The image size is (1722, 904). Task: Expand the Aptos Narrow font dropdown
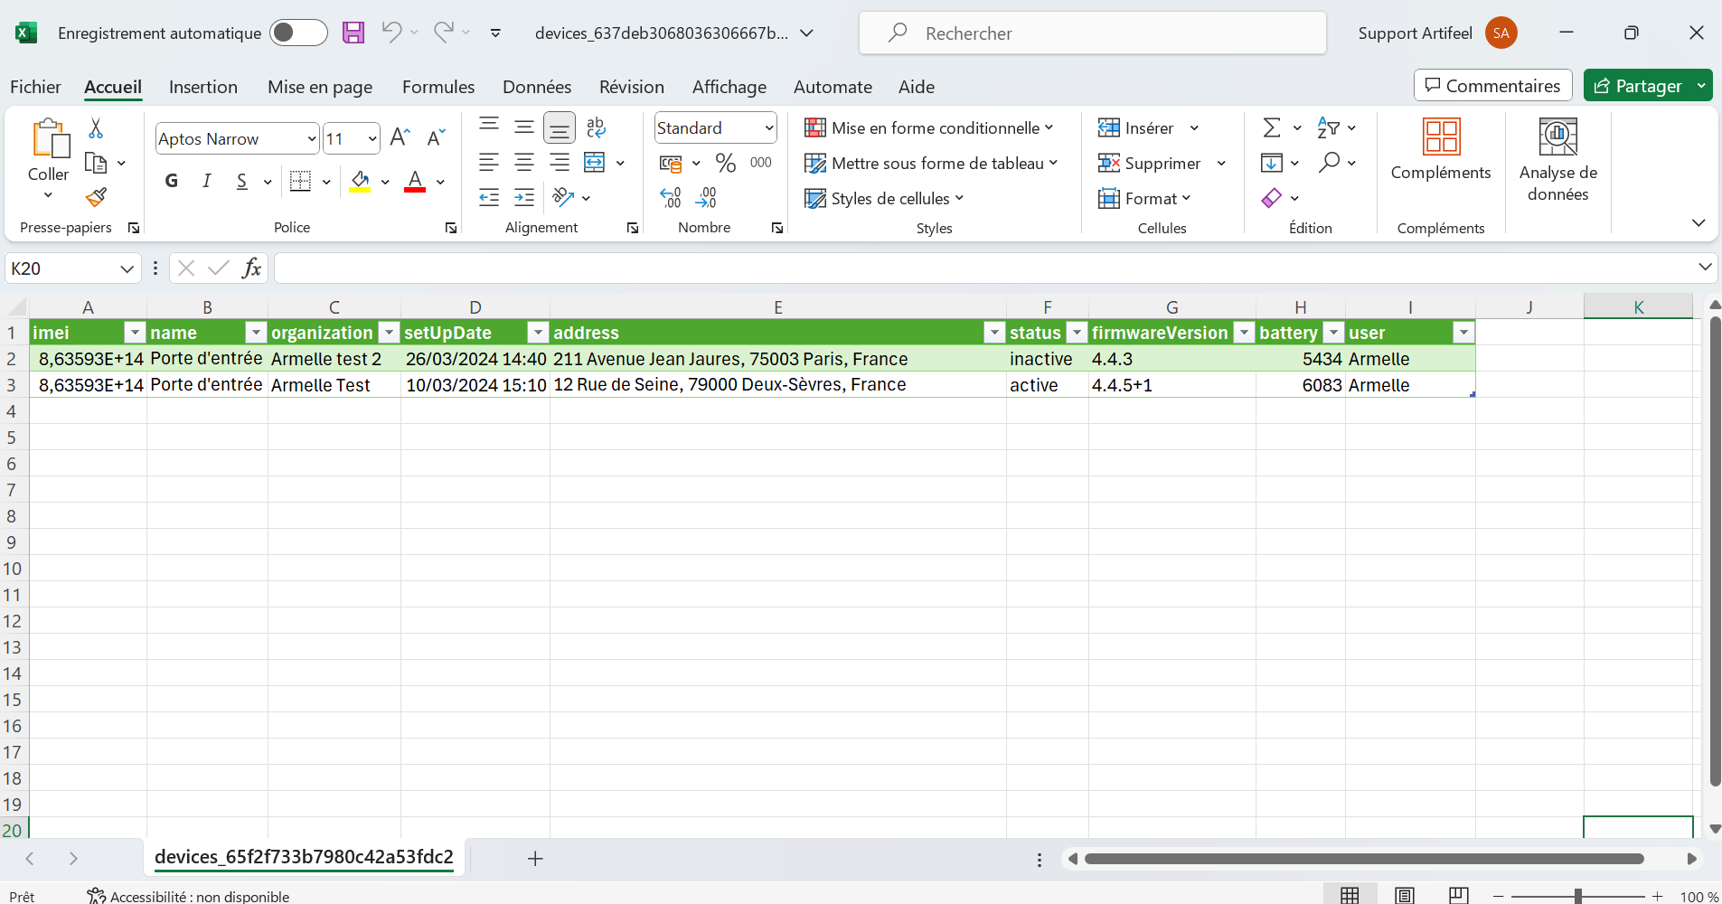(312, 139)
